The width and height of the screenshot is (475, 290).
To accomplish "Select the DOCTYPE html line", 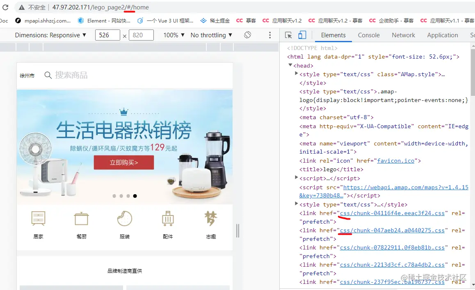I will (312, 48).
